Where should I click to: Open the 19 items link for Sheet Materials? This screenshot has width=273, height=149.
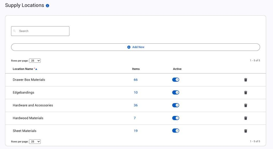coord(136,131)
